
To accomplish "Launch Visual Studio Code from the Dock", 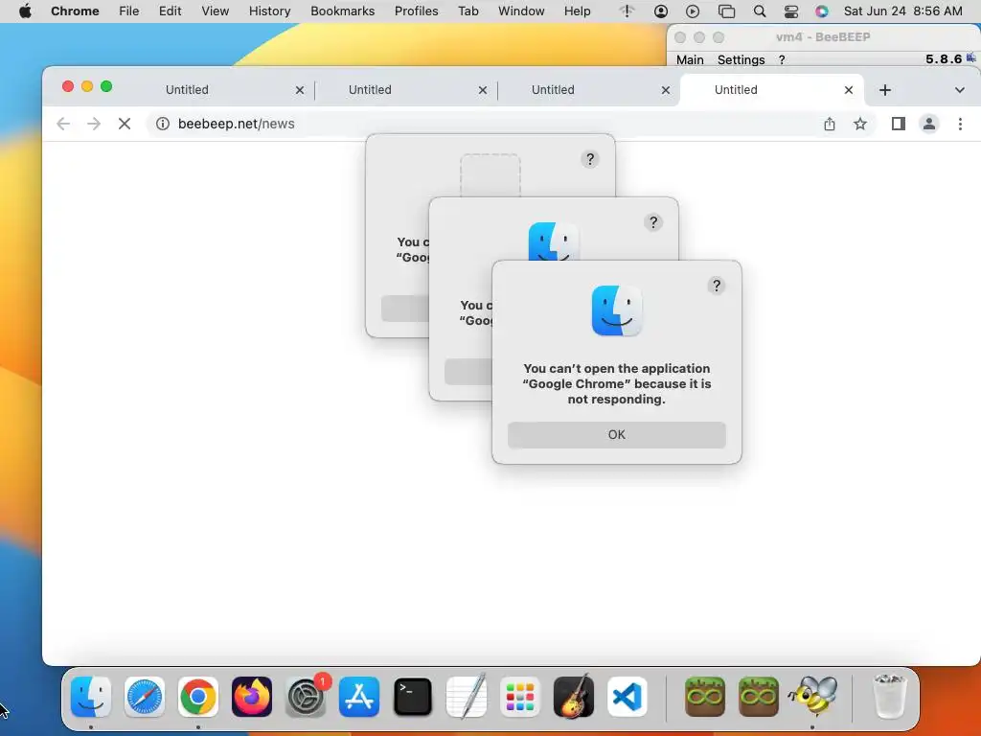I will point(627,697).
